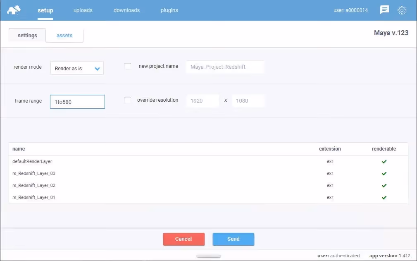Image resolution: width=417 pixels, height=261 pixels.
Task: Click the red Cancel button
Action: tap(184, 239)
